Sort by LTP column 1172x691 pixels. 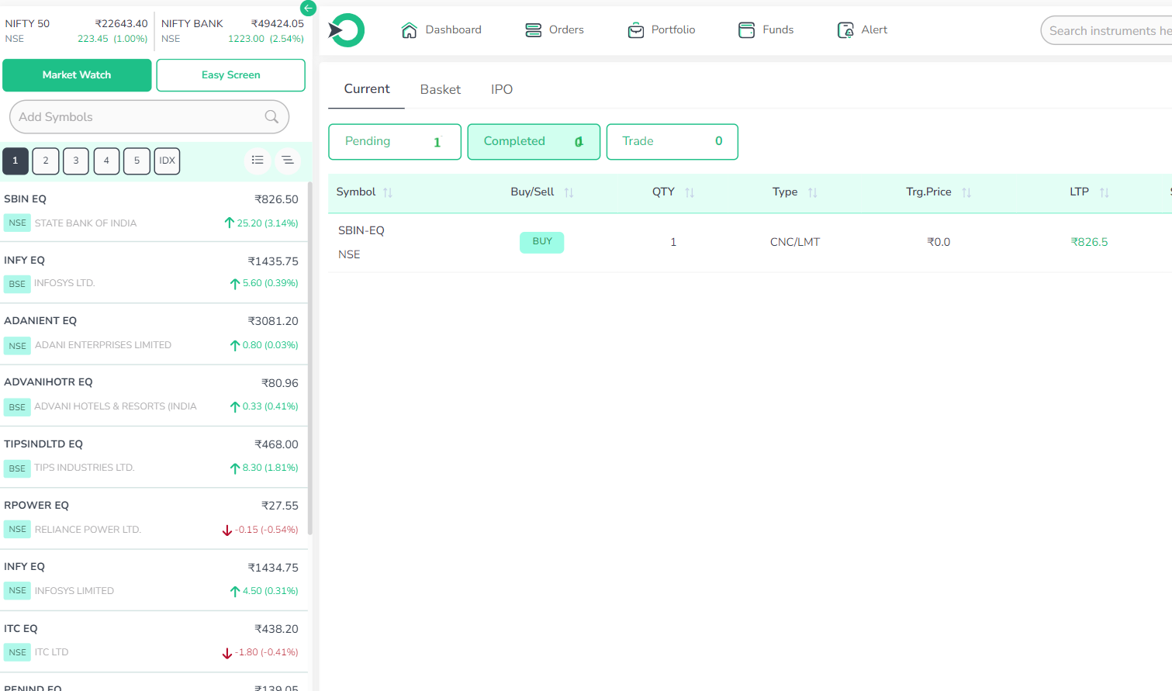(1090, 192)
